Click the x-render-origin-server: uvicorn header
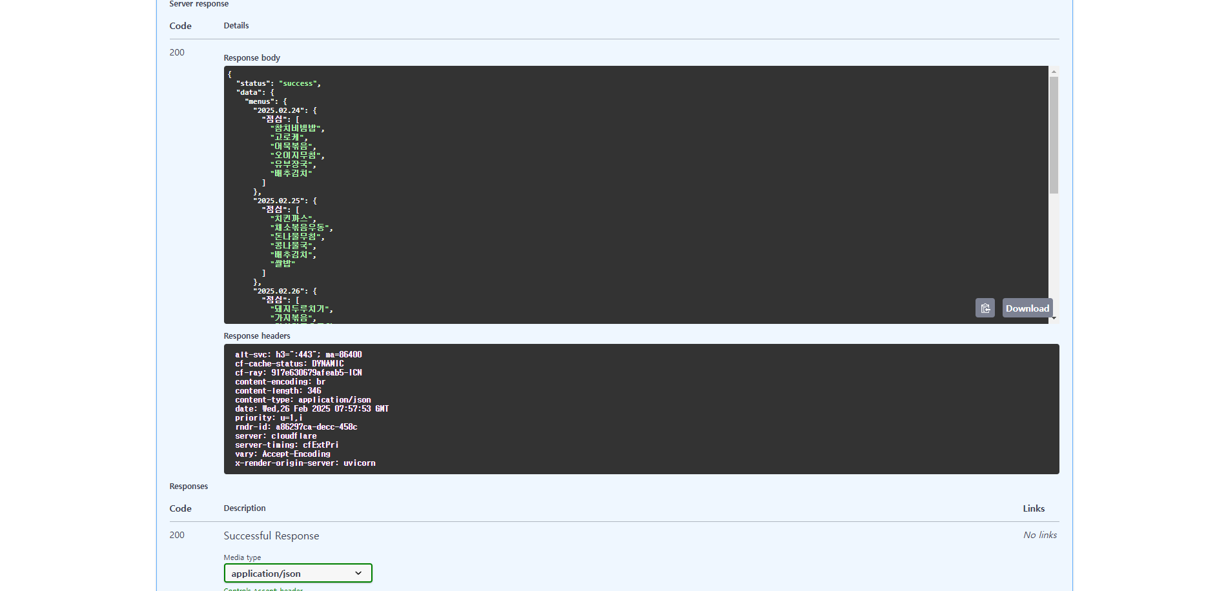 305,463
